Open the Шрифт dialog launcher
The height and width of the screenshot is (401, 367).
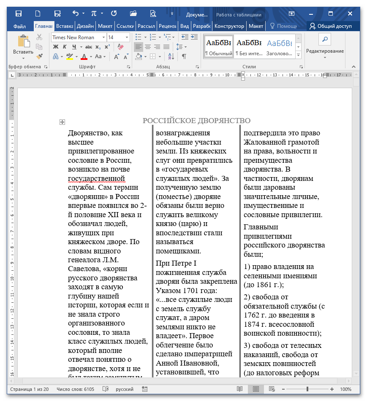[128, 67]
